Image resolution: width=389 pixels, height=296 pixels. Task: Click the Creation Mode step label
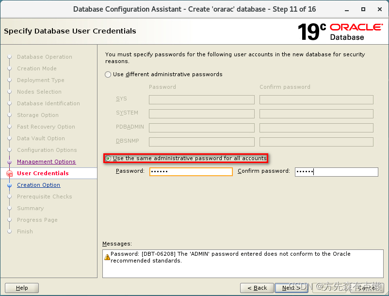click(x=37, y=68)
